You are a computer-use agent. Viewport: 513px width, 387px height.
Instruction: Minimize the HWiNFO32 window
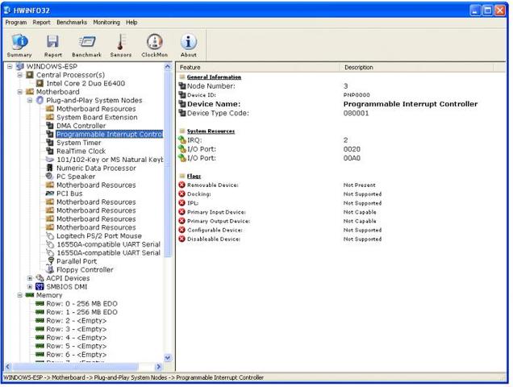click(x=475, y=10)
